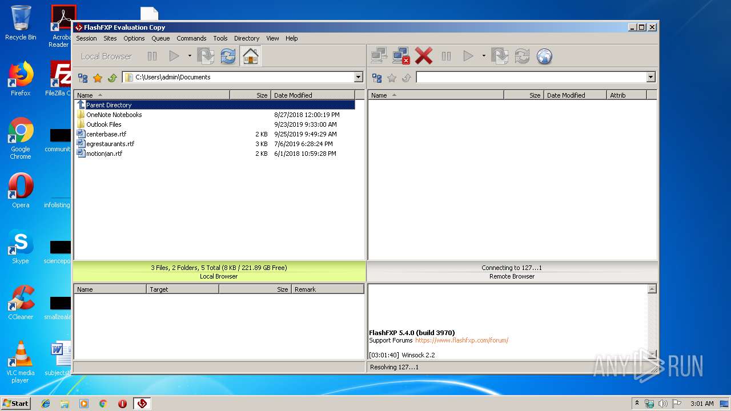Screen dimensions: 731x411
Task: Open the Windows Start menu
Action: tap(15, 404)
